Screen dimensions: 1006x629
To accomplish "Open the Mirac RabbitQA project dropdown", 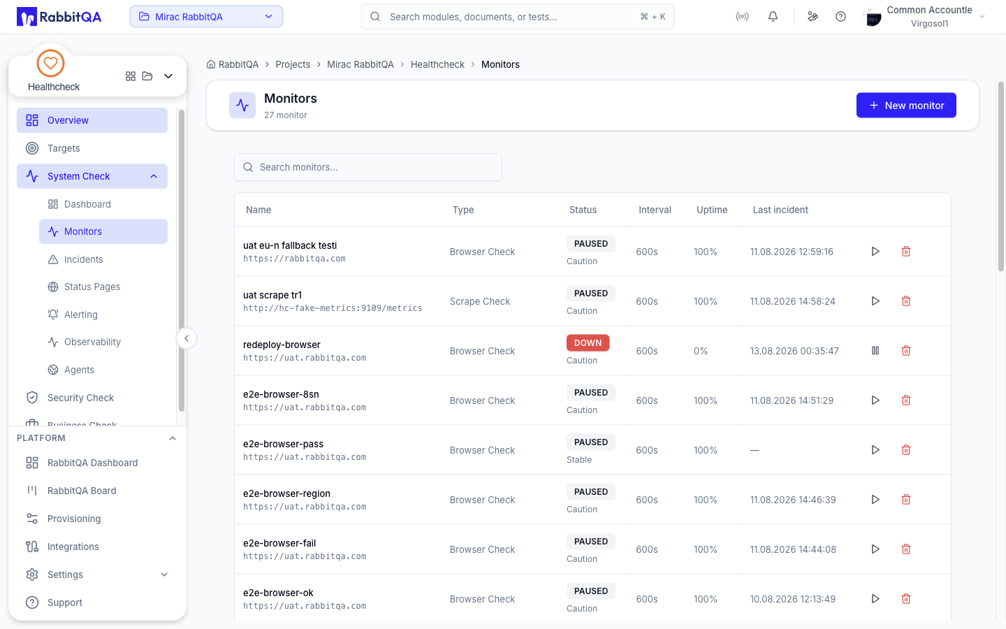I will tap(206, 17).
